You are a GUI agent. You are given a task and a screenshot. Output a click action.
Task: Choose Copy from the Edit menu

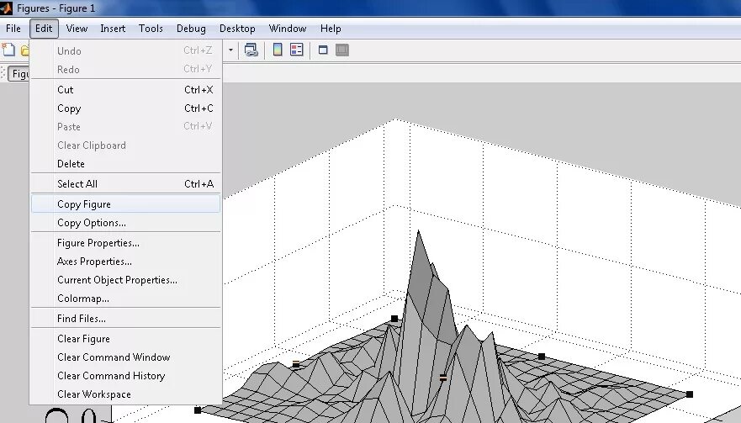125,108
